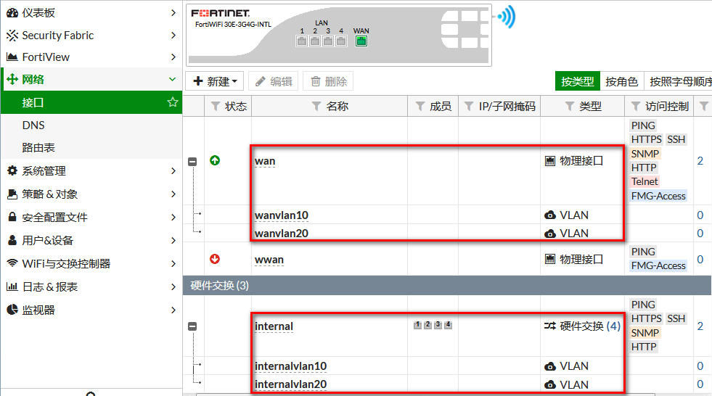Screen dimensions: 712x396
Task: Click LAN port 1 on device diagram
Action: tap(302, 41)
